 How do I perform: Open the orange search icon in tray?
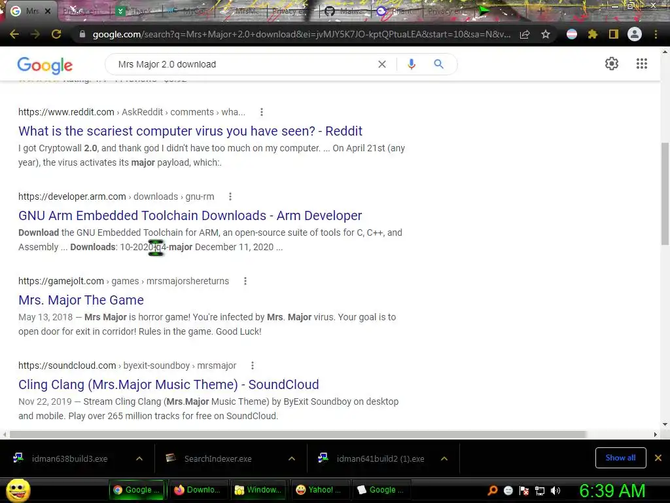tap(493, 491)
